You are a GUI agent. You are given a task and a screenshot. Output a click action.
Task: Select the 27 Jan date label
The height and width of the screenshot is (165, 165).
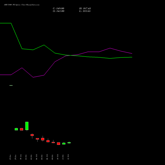(x=10, y=157)
